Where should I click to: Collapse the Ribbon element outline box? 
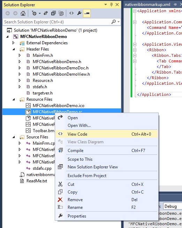tap(135, 50)
